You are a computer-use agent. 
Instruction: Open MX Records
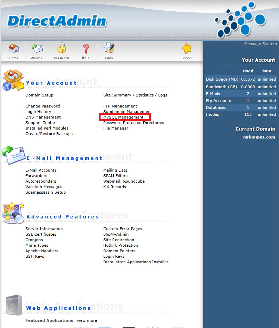click(x=115, y=187)
